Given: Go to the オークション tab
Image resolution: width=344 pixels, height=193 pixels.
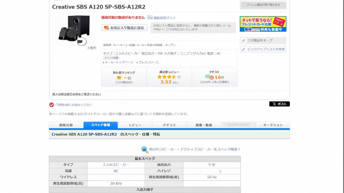Looking at the screenshot, I should 273,125.
